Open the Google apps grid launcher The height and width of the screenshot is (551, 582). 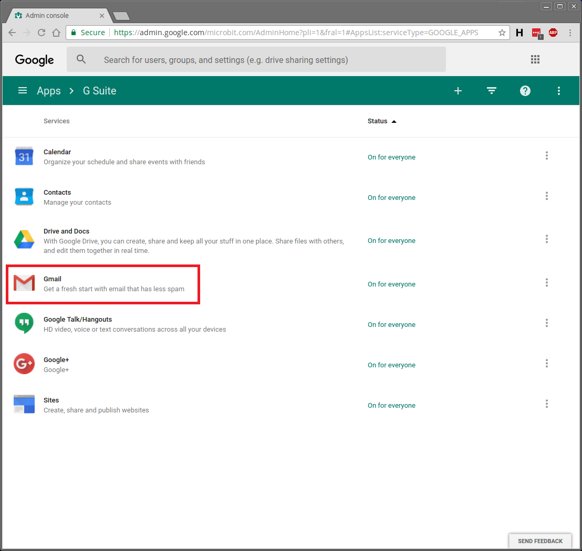tap(535, 59)
